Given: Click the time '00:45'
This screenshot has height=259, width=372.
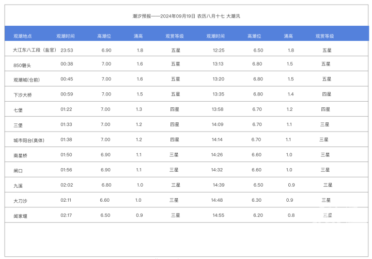Looking at the screenshot, I should click(67, 79).
